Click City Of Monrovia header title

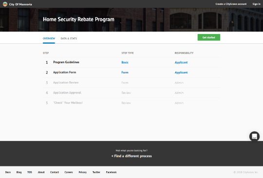(20, 4)
